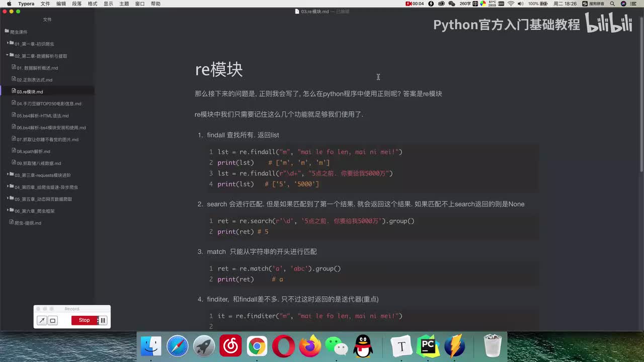644x362 pixels.
Task: Open the Typora application menu
Action: tap(26, 4)
